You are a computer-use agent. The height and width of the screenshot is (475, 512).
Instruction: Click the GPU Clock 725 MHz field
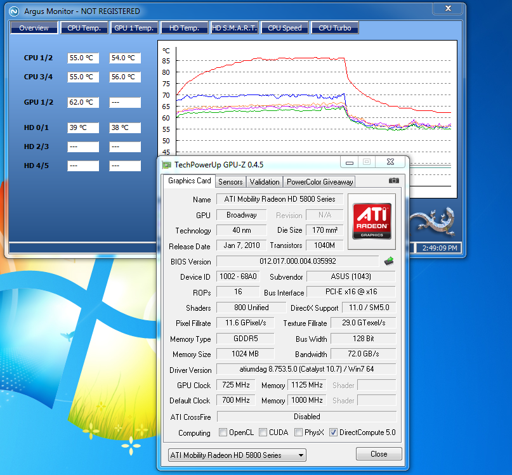[x=236, y=385]
